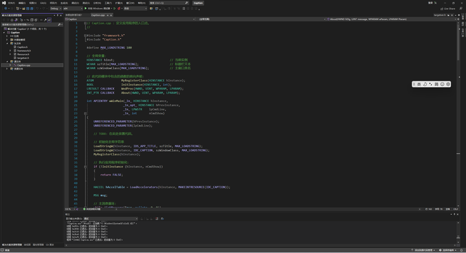The height and width of the screenshot is (253, 466).
Task: Click the Save single-disk toolbar icon
Action: click(x=28, y=8)
